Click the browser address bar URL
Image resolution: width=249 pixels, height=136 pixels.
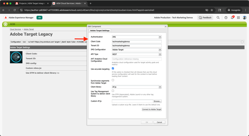(x=89, y=10)
